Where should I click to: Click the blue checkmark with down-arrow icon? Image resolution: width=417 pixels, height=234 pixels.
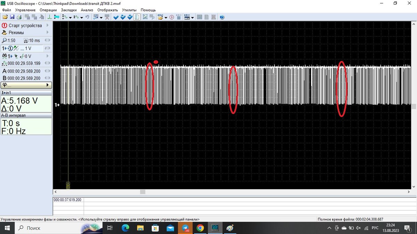click(x=123, y=17)
